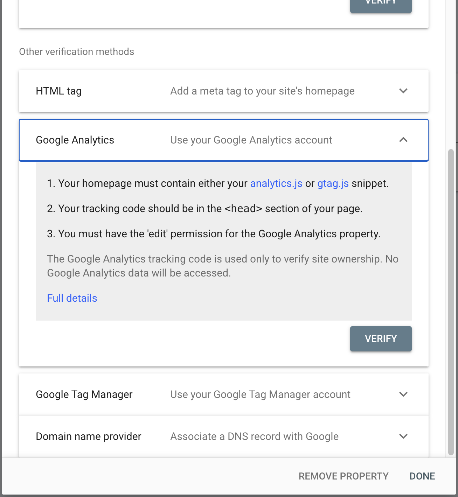The width and height of the screenshot is (458, 497).
Task: Click 'Associate a DNS record with Google' text
Action: point(255,436)
